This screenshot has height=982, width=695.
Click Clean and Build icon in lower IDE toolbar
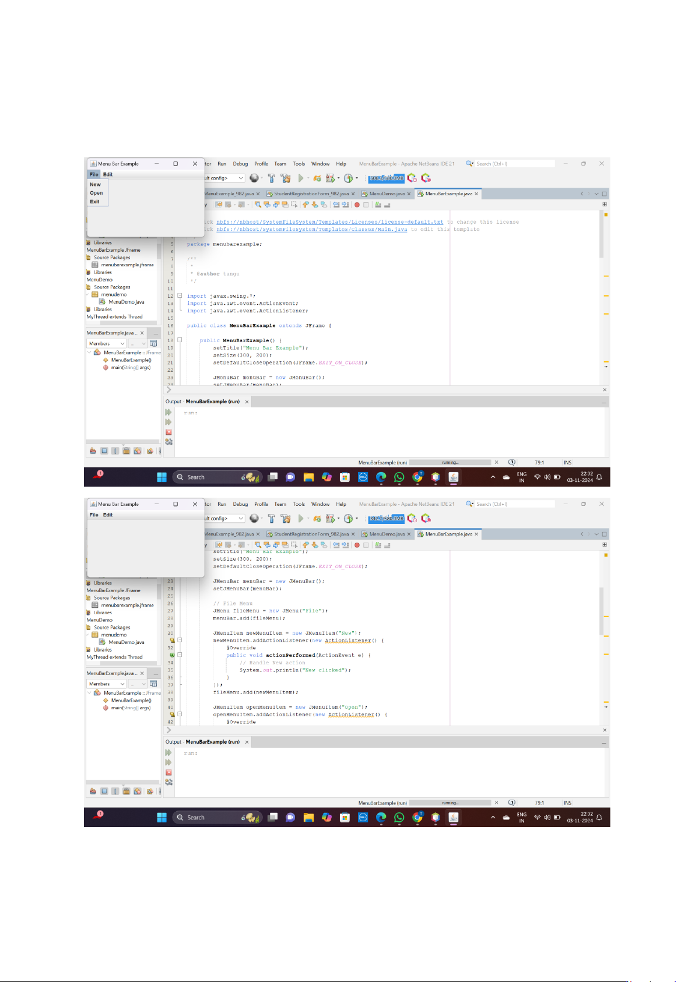click(x=285, y=519)
